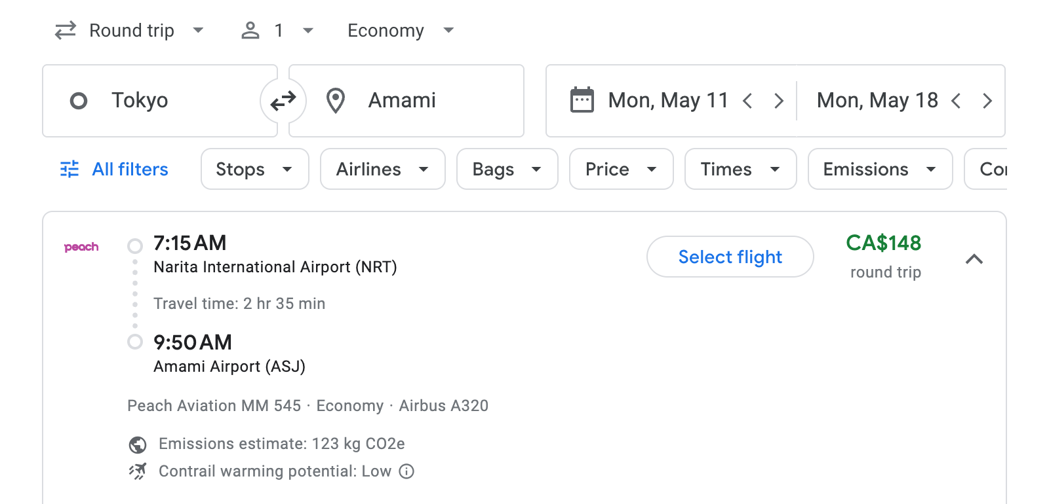
Task: Click the destination location pin icon
Action: click(336, 100)
